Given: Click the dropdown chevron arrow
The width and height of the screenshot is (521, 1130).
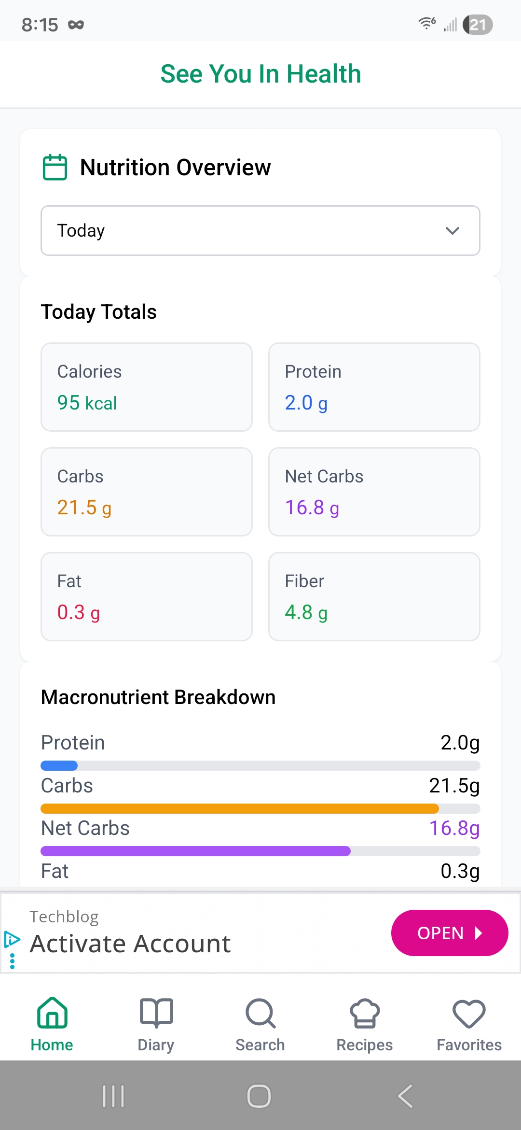Looking at the screenshot, I should pos(452,231).
